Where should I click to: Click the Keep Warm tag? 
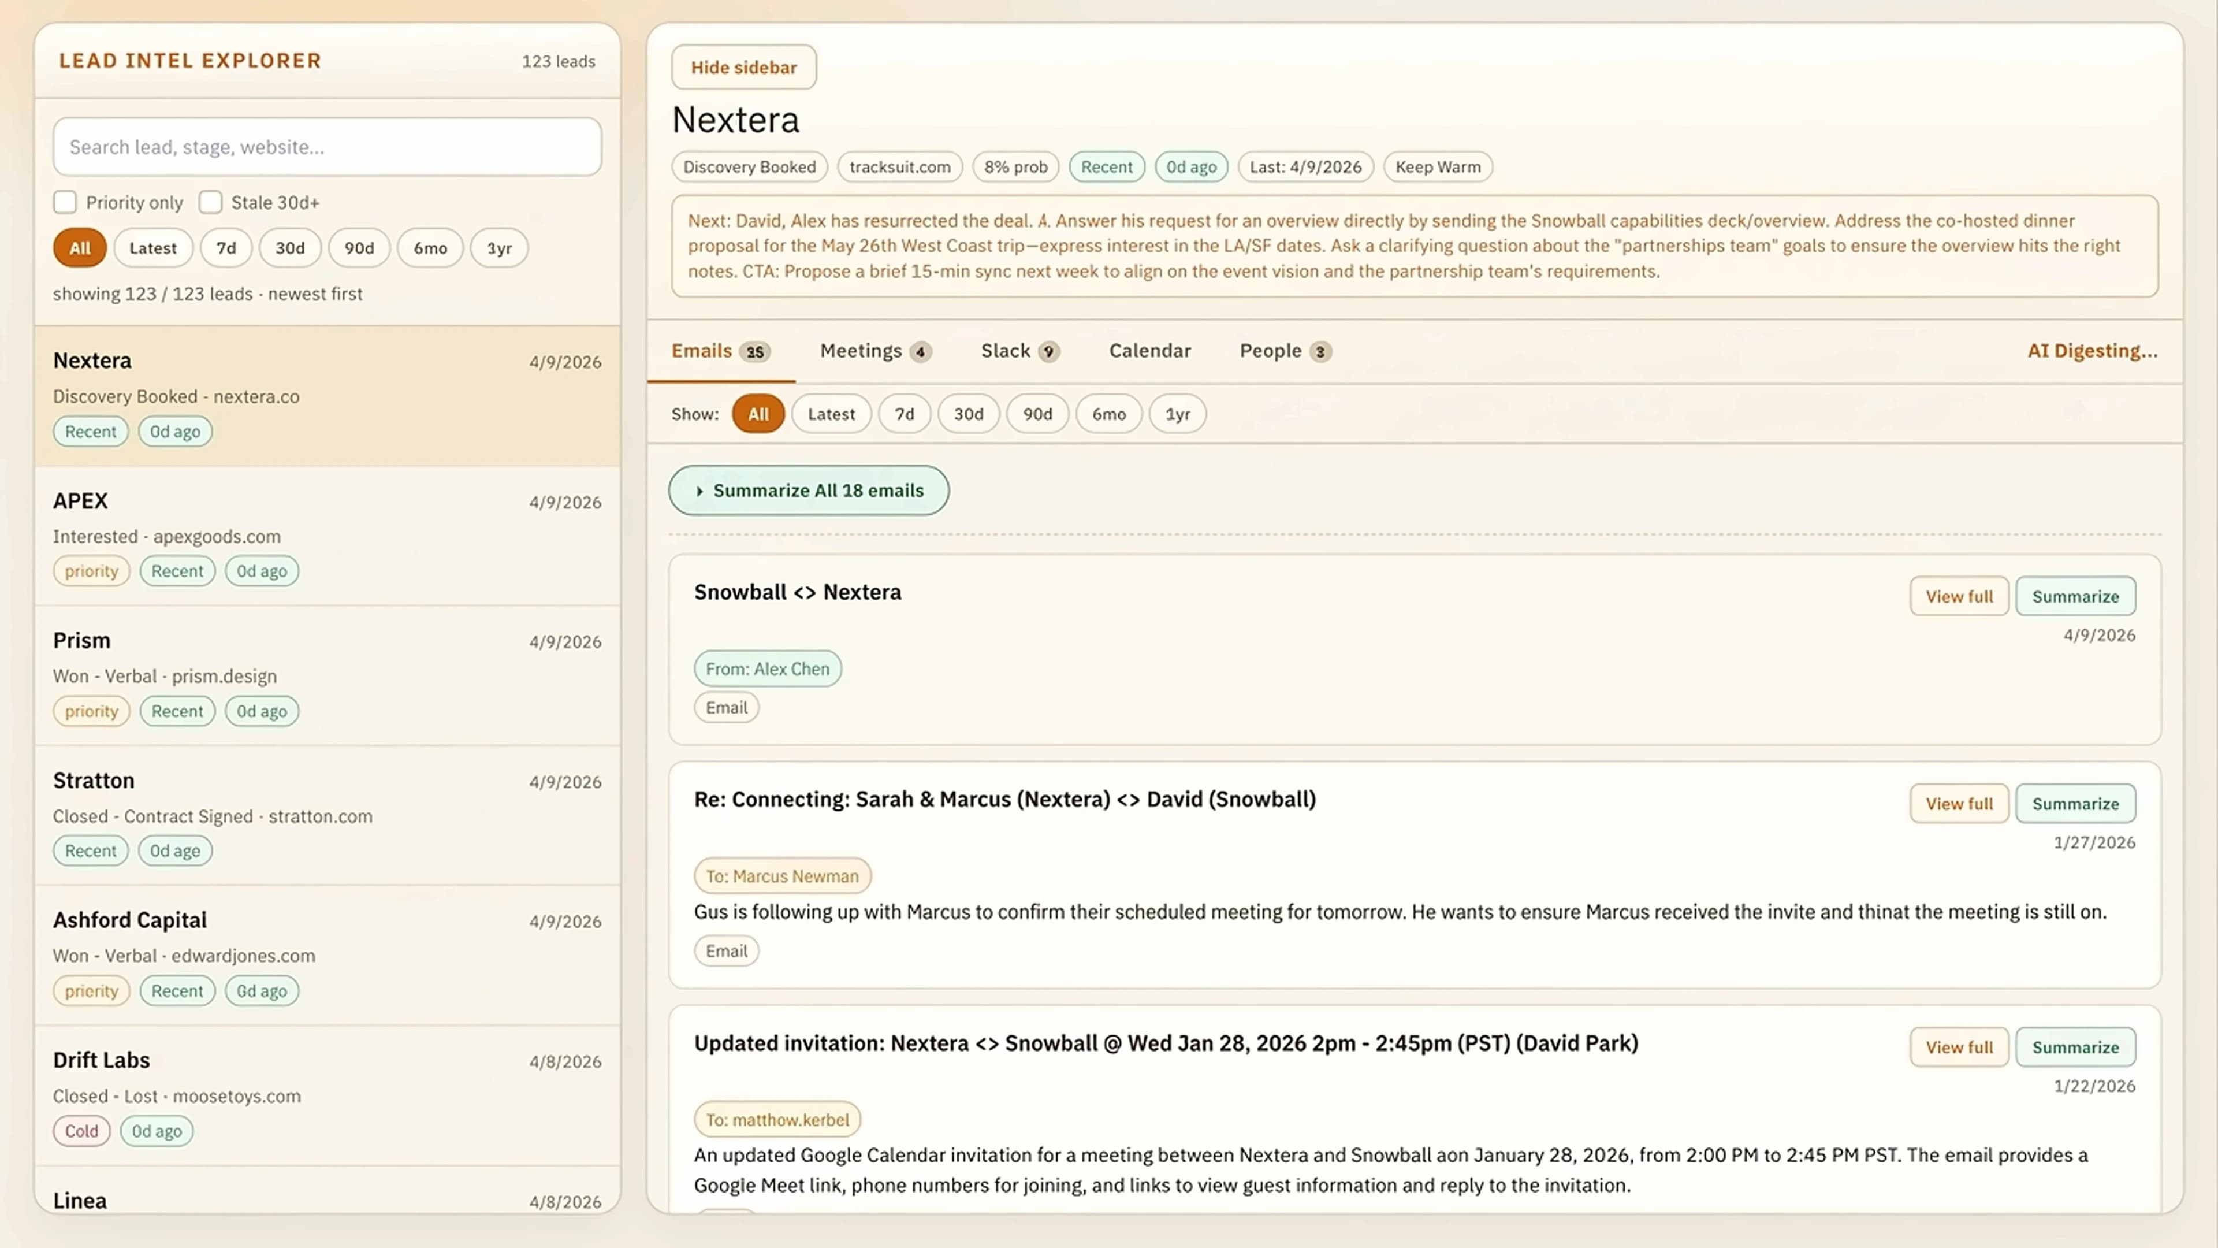pos(1438,167)
